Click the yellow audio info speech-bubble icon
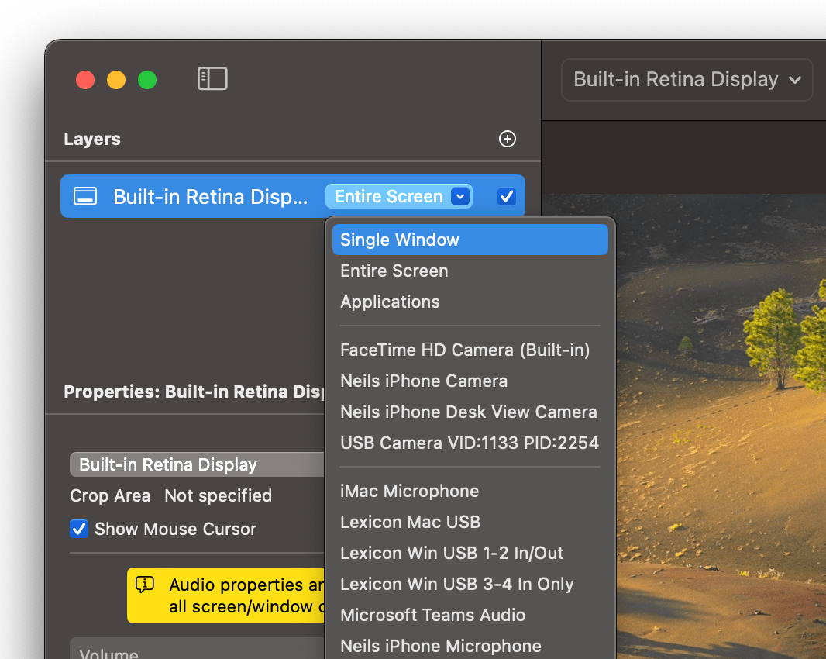The height and width of the screenshot is (659, 826). 145,585
